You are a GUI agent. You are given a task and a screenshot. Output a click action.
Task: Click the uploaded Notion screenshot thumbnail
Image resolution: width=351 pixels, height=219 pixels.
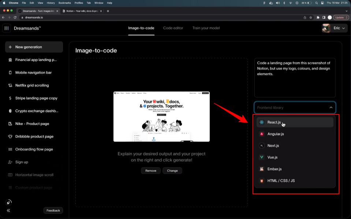click(x=161, y=116)
